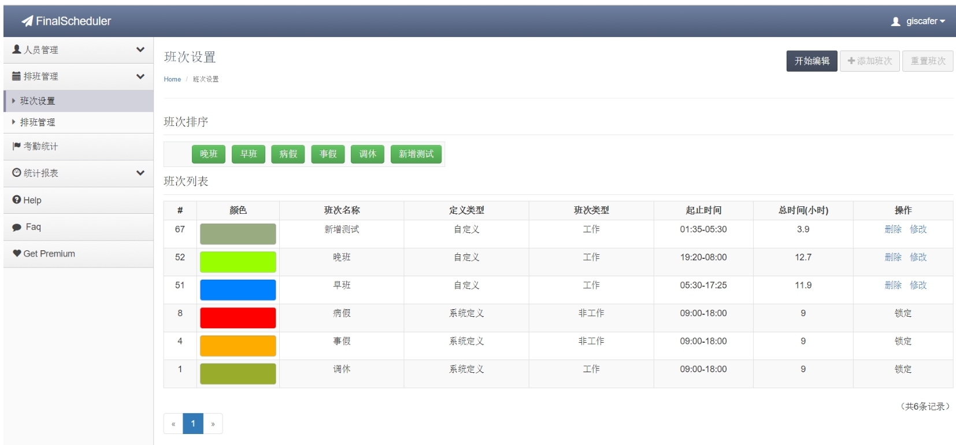Image resolution: width=956 pixels, height=445 pixels.
Task: Go to next page with » button
Action: pos(213,424)
